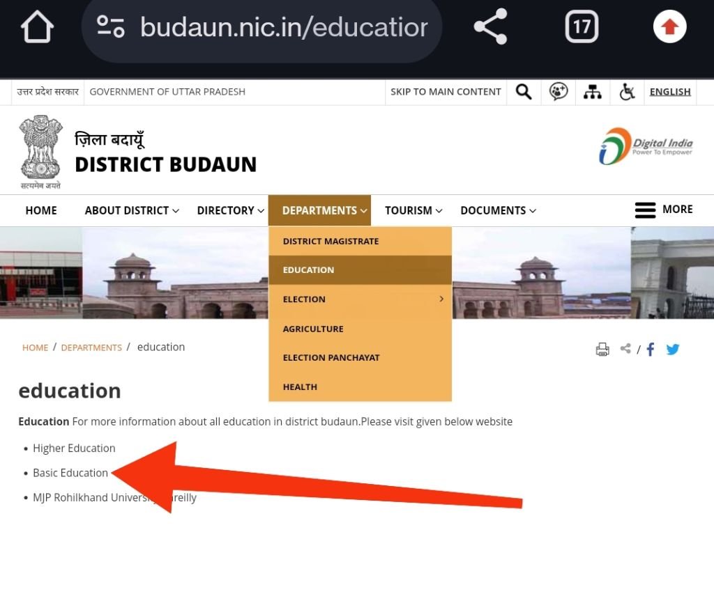Image resolution: width=714 pixels, height=610 pixels.
Task: Open the Tourism dropdown menu
Action: (x=413, y=210)
